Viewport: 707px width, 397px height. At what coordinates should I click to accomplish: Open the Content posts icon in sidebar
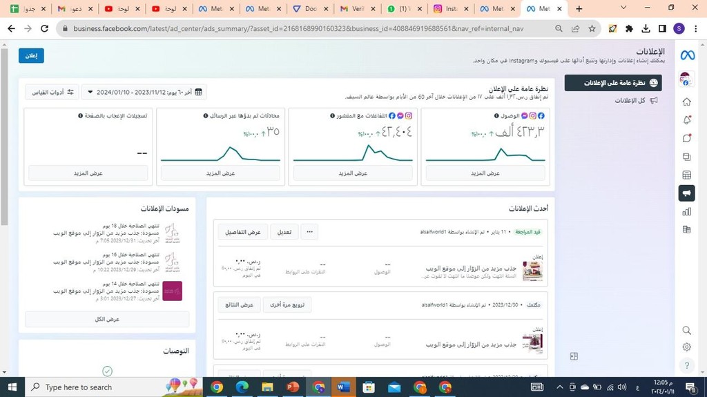tap(687, 157)
